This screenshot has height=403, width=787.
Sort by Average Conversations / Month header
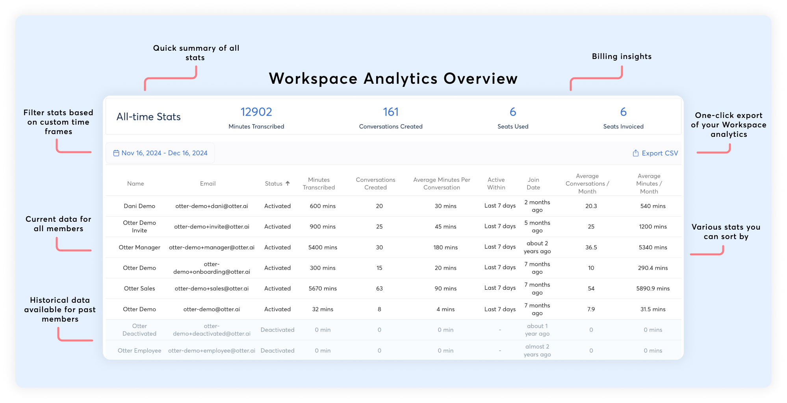coord(587,184)
